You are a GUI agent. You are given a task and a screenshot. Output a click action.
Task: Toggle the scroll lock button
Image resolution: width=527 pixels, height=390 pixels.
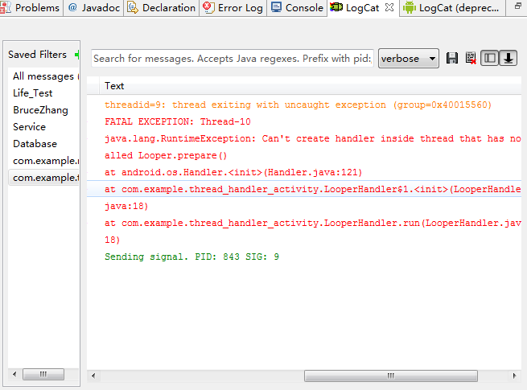508,58
